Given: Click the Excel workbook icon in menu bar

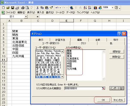Looking at the screenshot, I should (3, 12).
